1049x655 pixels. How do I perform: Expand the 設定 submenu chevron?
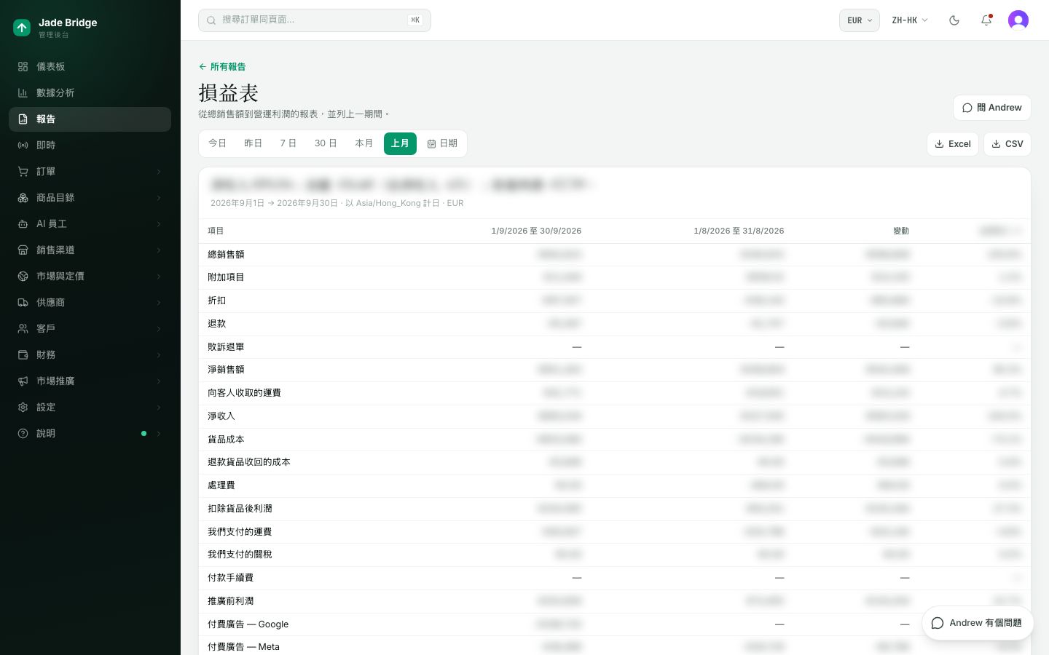coord(159,408)
